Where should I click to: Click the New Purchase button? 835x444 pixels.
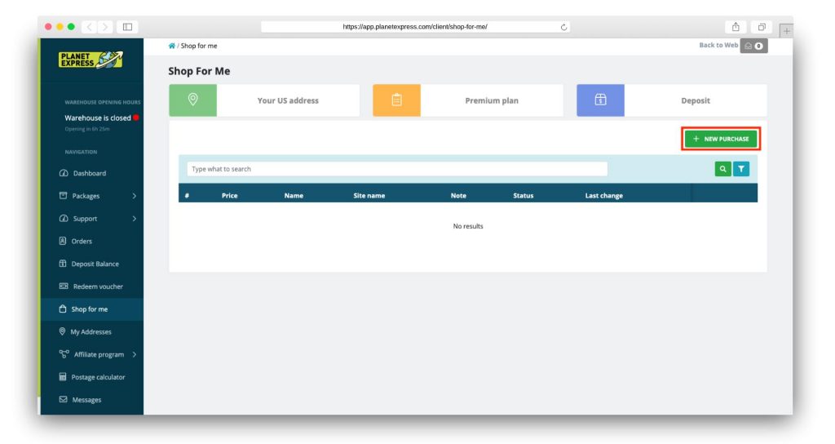point(721,139)
